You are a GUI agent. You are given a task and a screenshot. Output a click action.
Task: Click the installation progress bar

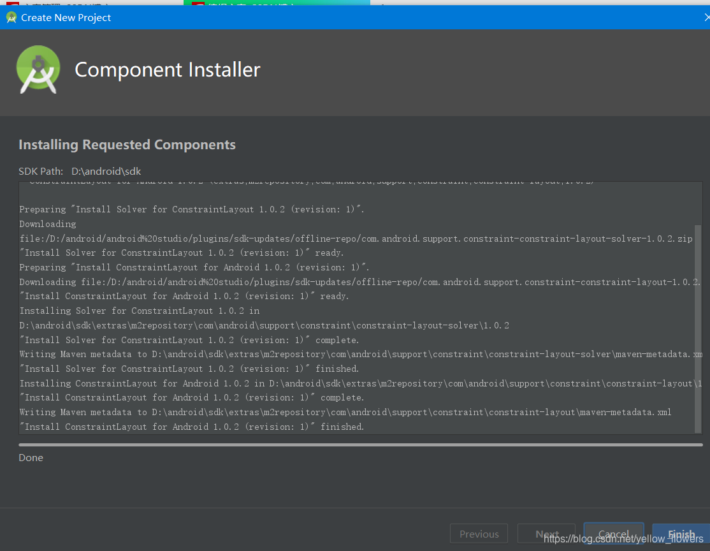(361, 445)
